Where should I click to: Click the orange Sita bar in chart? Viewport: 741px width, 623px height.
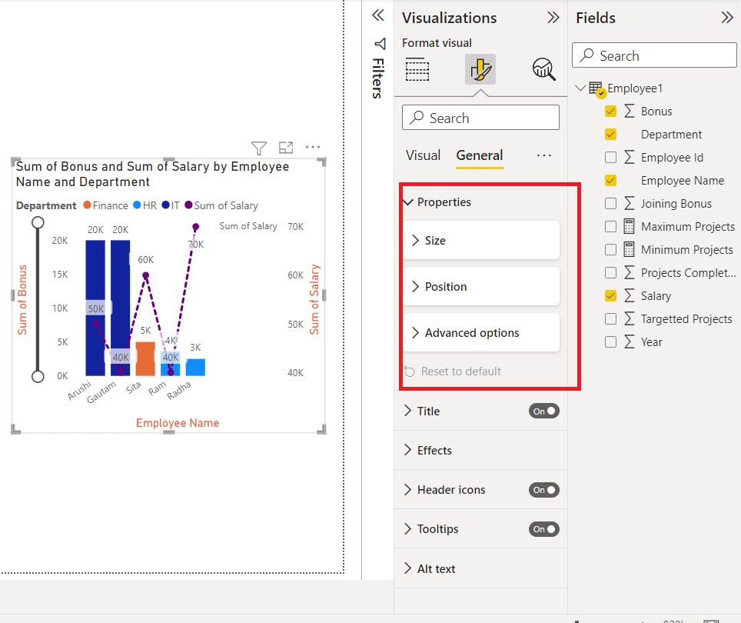point(145,358)
